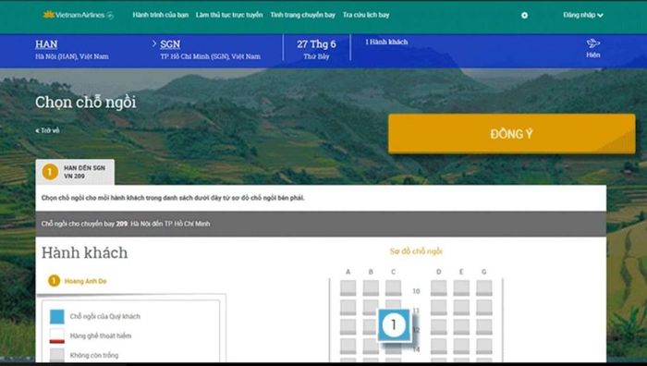Screen dimensions: 647x366
Task: Open settings via the gear icon
Action: (x=524, y=16)
